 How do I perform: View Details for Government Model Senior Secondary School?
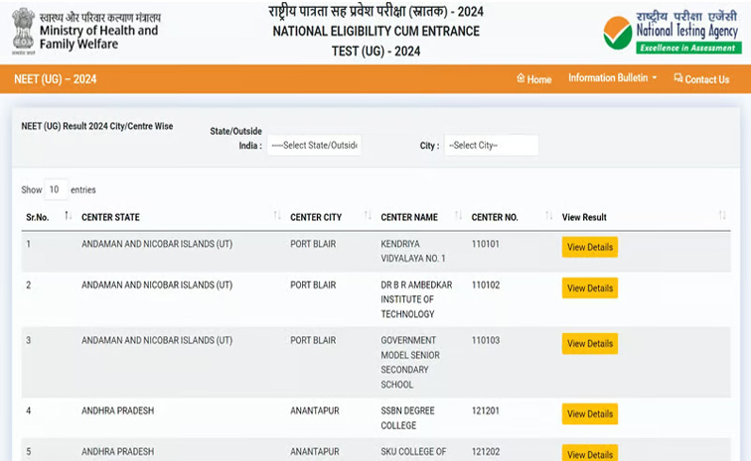590,344
